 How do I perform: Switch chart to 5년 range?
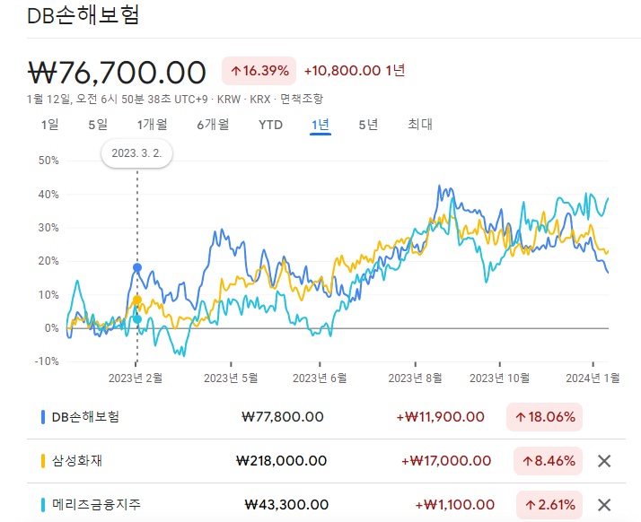[x=368, y=125]
